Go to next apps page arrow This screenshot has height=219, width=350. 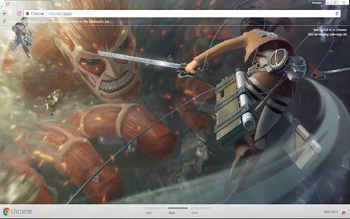[x=339, y=117]
